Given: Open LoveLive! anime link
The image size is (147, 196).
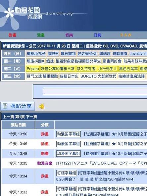Looking at the screenshot, I should [137, 54].
